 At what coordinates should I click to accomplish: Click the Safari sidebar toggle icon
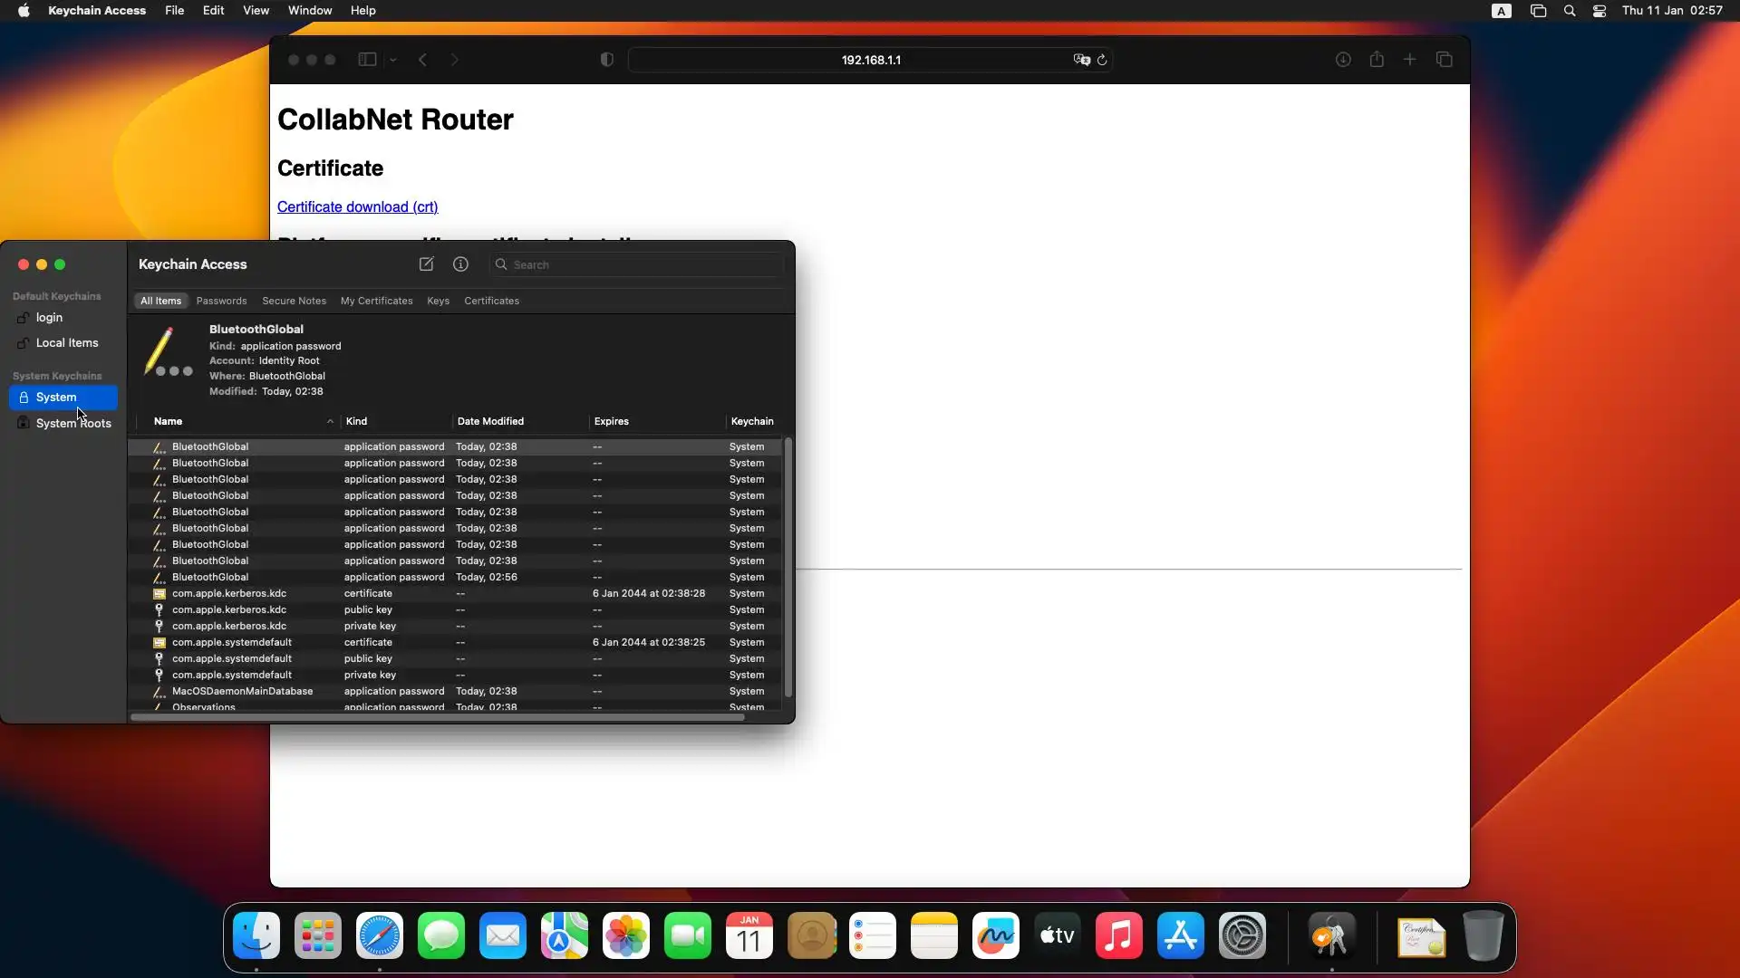point(367,60)
